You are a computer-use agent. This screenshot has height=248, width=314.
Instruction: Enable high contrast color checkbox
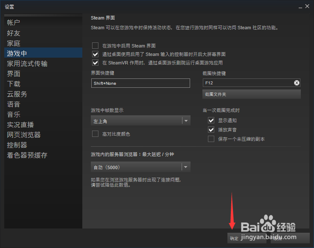coord(95,134)
